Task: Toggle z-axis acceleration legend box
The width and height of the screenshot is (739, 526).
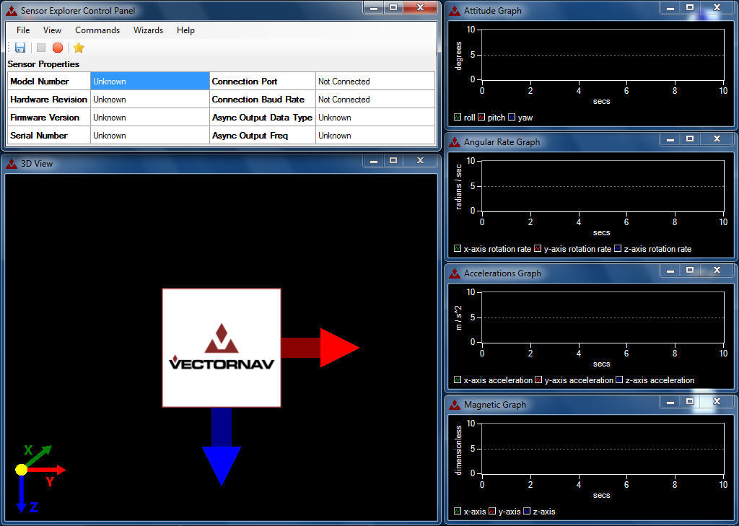Action: pyautogui.click(x=619, y=380)
